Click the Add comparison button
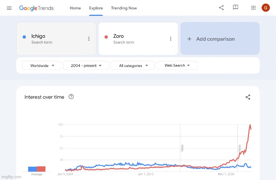 pyautogui.click(x=220, y=39)
